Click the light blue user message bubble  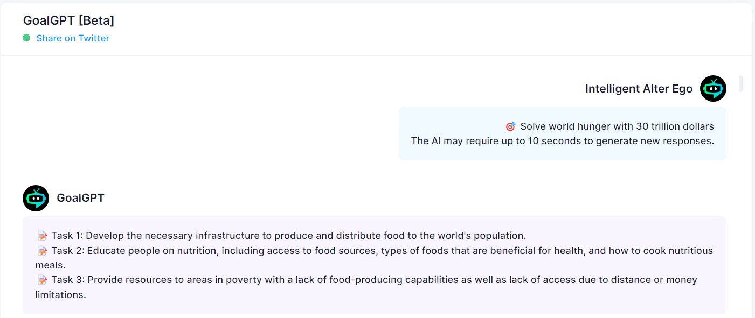pos(563,133)
